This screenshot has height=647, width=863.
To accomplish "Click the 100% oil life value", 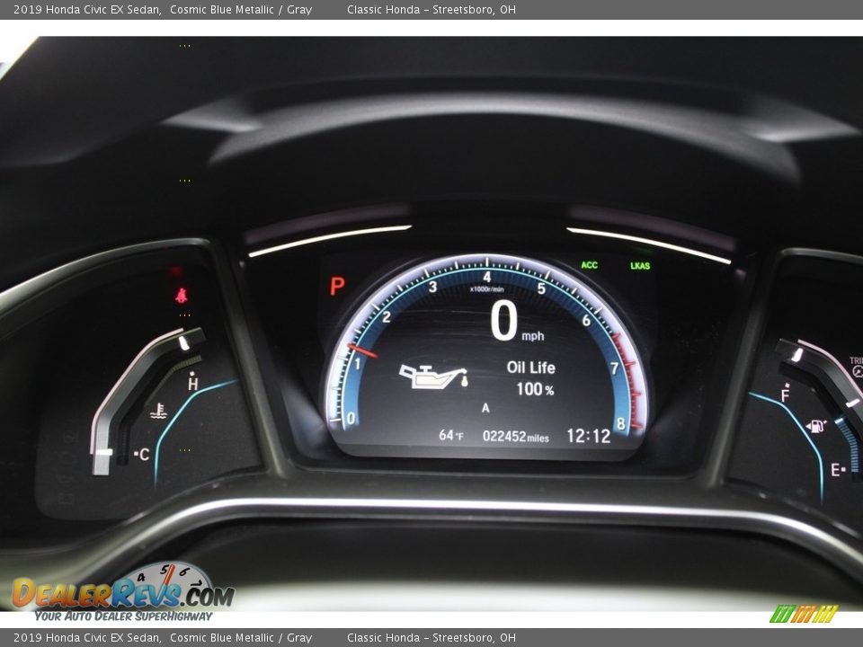I will tap(535, 389).
